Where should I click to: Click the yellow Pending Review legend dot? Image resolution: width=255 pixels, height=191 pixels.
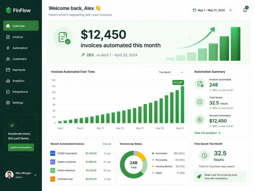pyautogui.click(x=153, y=166)
